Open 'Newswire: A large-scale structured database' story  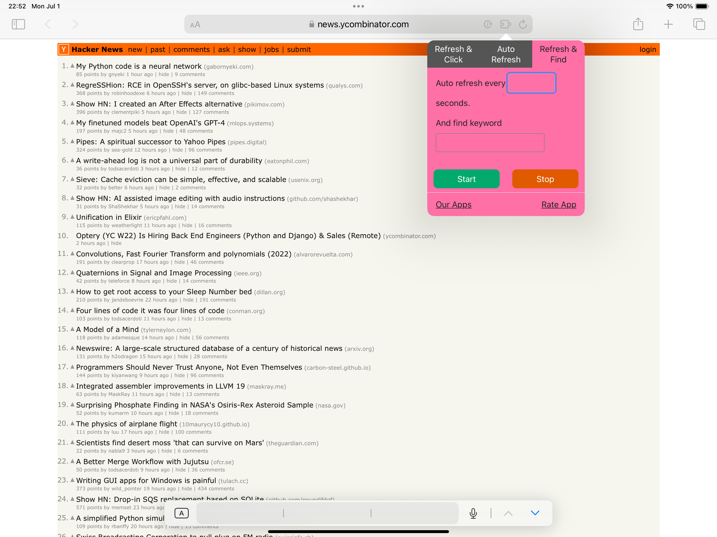point(209,348)
